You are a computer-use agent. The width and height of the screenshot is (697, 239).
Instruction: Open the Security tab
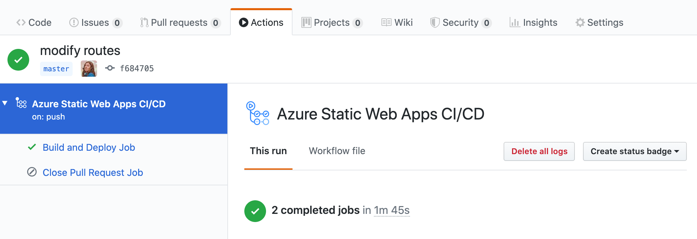pyautogui.click(x=461, y=22)
